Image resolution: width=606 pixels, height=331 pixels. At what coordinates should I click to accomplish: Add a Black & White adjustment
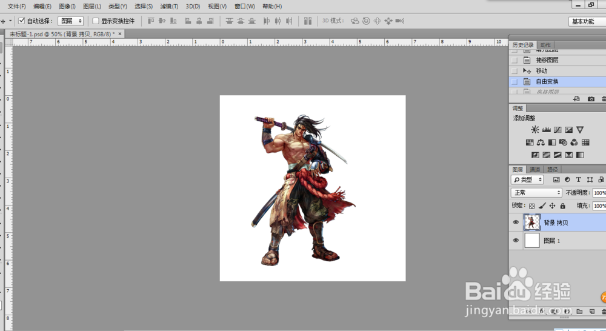pos(552,142)
